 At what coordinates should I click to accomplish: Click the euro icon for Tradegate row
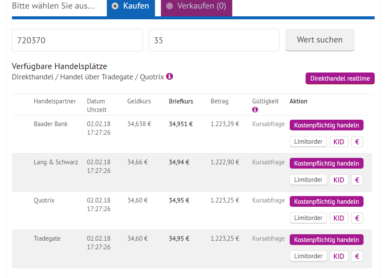click(x=357, y=256)
